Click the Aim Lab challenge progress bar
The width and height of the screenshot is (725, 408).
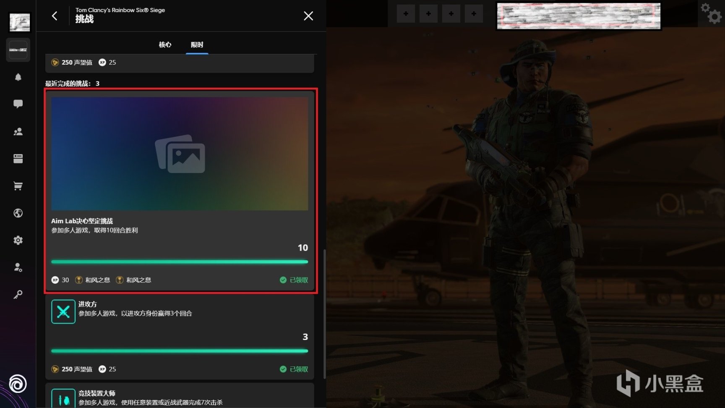click(180, 262)
